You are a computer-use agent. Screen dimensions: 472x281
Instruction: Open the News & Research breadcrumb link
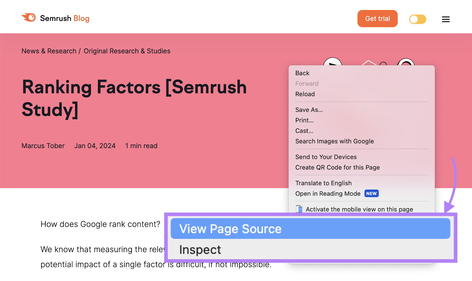click(49, 51)
